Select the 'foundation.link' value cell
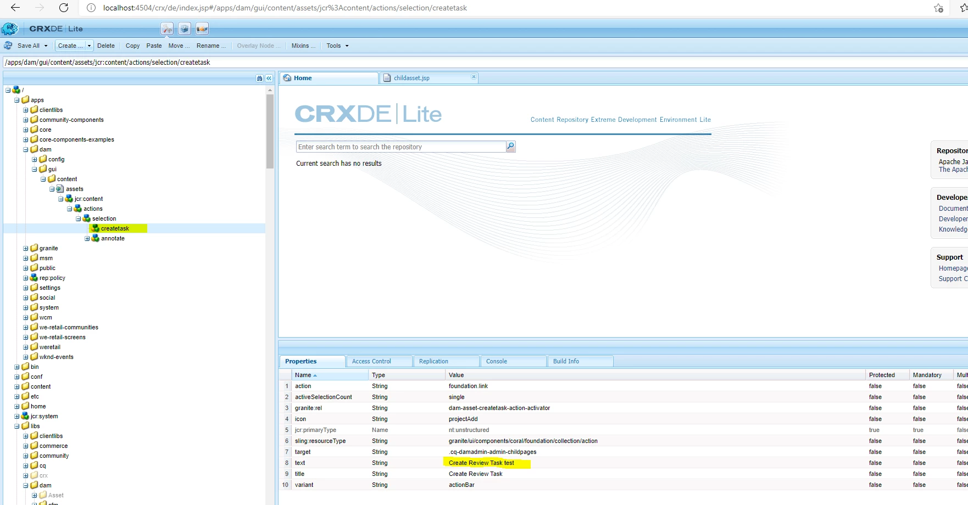Image resolution: width=968 pixels, height=505 pixels. click(x=655, y=386)
